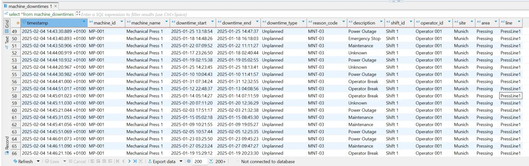Image resolution: width=529 pixels, height=166 pixels.
Task: Click the fetch all rows icon
Action: pyautogui.click(x=141, y=161)
